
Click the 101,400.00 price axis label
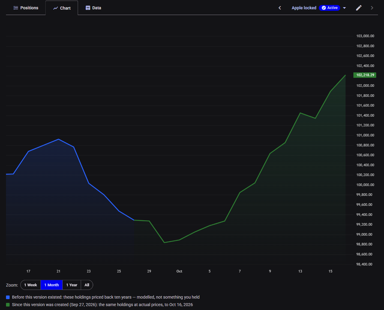(x=365, y=116)
